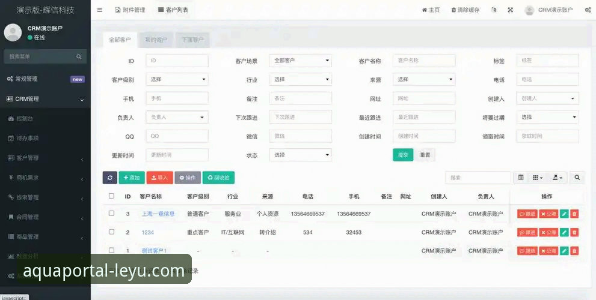Switch to the 下属客户 tab

click(x=192, y=40)
